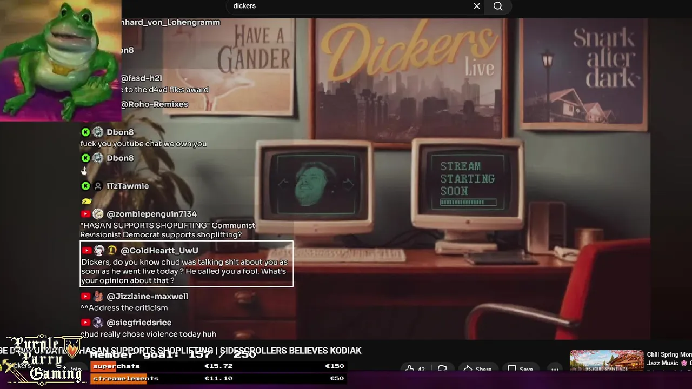692x389 pixels.
Task: Click the magnifier search button
Action: (498, 6)
